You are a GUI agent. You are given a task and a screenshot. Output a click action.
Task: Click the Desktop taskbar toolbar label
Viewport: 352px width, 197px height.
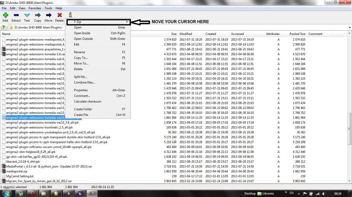250,194
